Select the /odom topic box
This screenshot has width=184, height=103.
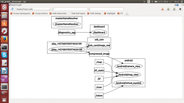click(99, 95)
